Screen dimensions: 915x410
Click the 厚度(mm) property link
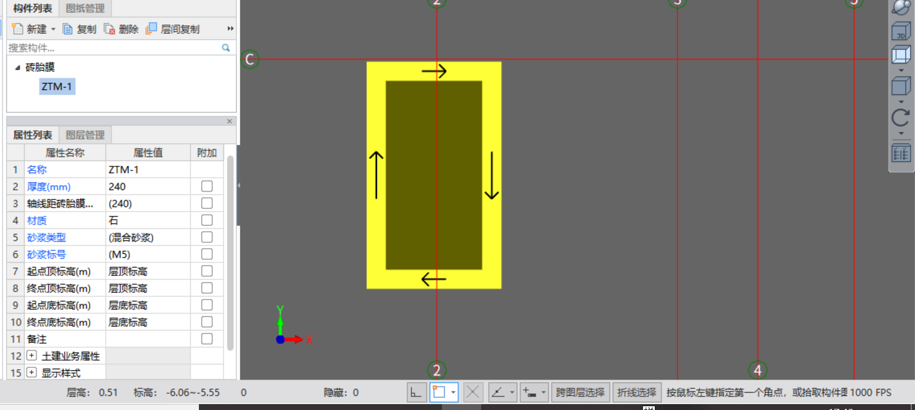pos(49,187)
